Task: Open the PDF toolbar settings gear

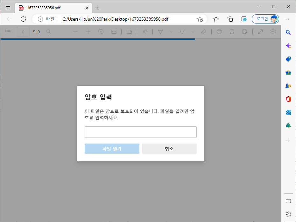Action: click(273, 31)
